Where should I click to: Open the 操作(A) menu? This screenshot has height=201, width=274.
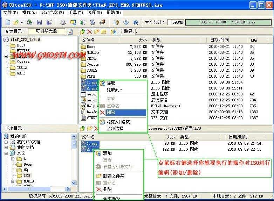(29, 13)
